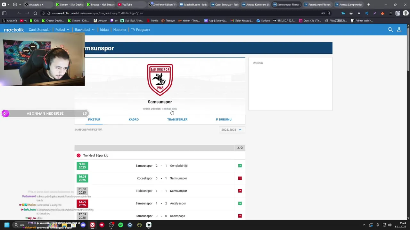Click the browser back arrow
Screen dimensions: 410x230
click(19, 13)
